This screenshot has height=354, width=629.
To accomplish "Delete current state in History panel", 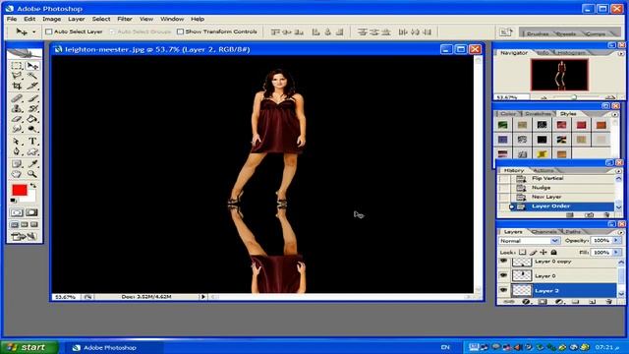I will [607, 215].
